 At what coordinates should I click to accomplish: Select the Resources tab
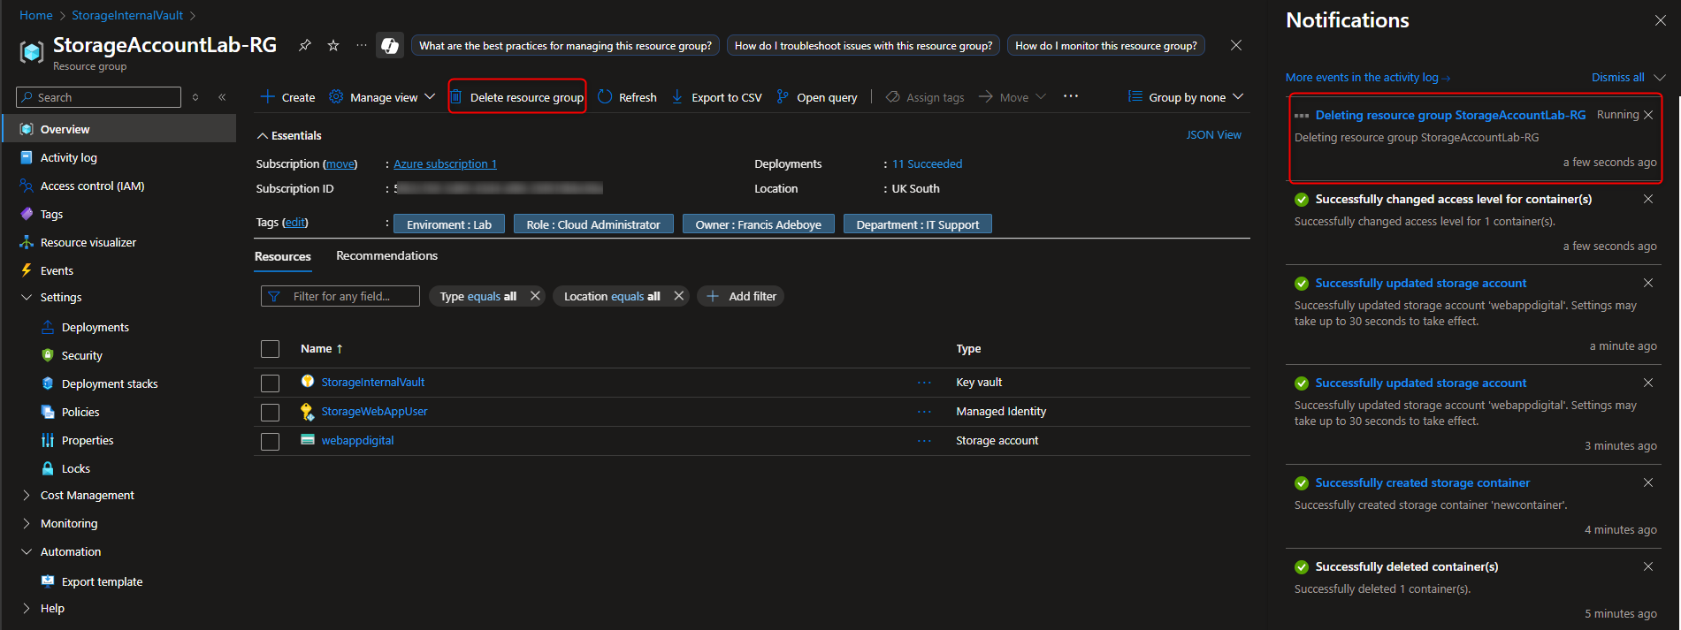(x=283, y=256)
